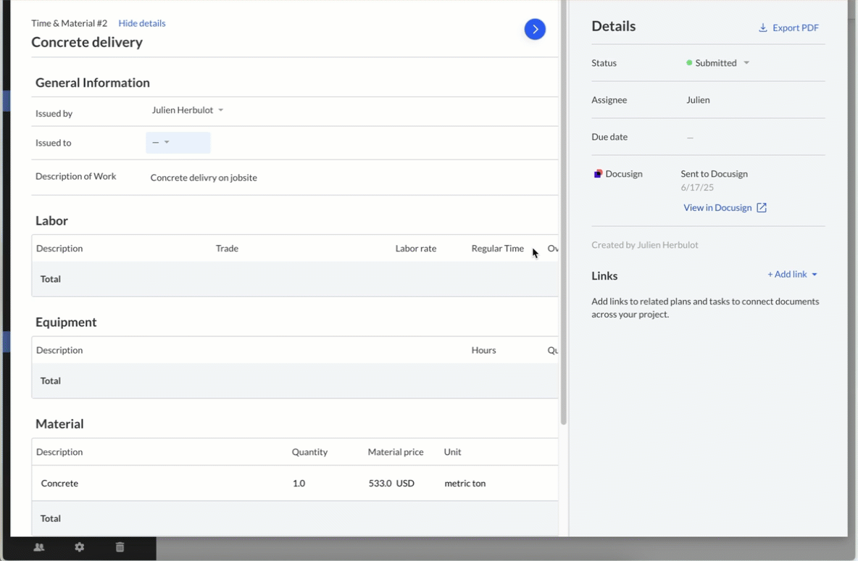Expand the Issued by Julien Herbulot dropdown
Screen dimensions: 858x561
pyautogui.click(x=220, y=110)
